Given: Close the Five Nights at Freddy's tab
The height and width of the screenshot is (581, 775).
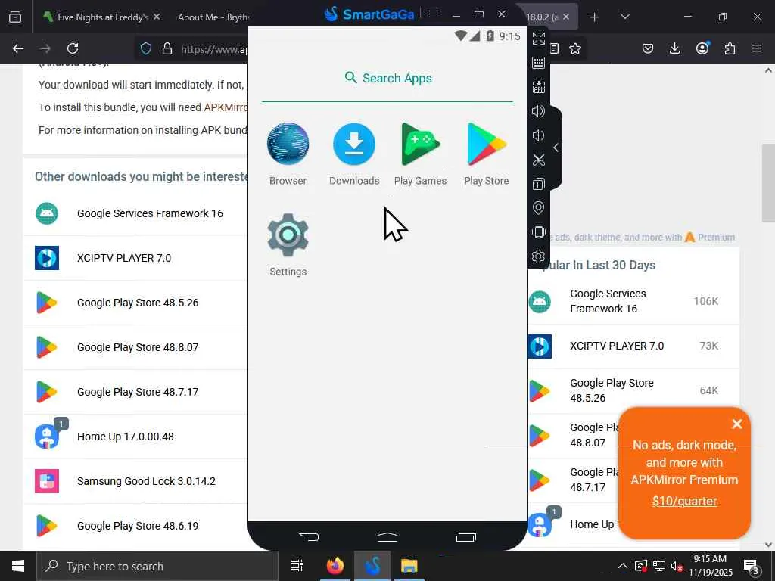Looking at the screenshot, I should [x=157, y=17].
